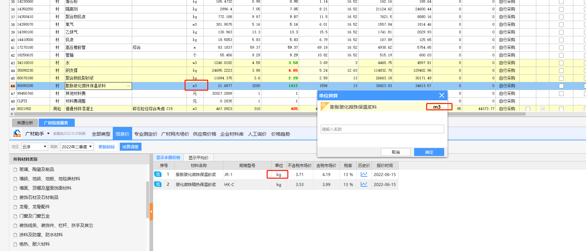Select 装饰石材及石材制品 category

point(39,197)
